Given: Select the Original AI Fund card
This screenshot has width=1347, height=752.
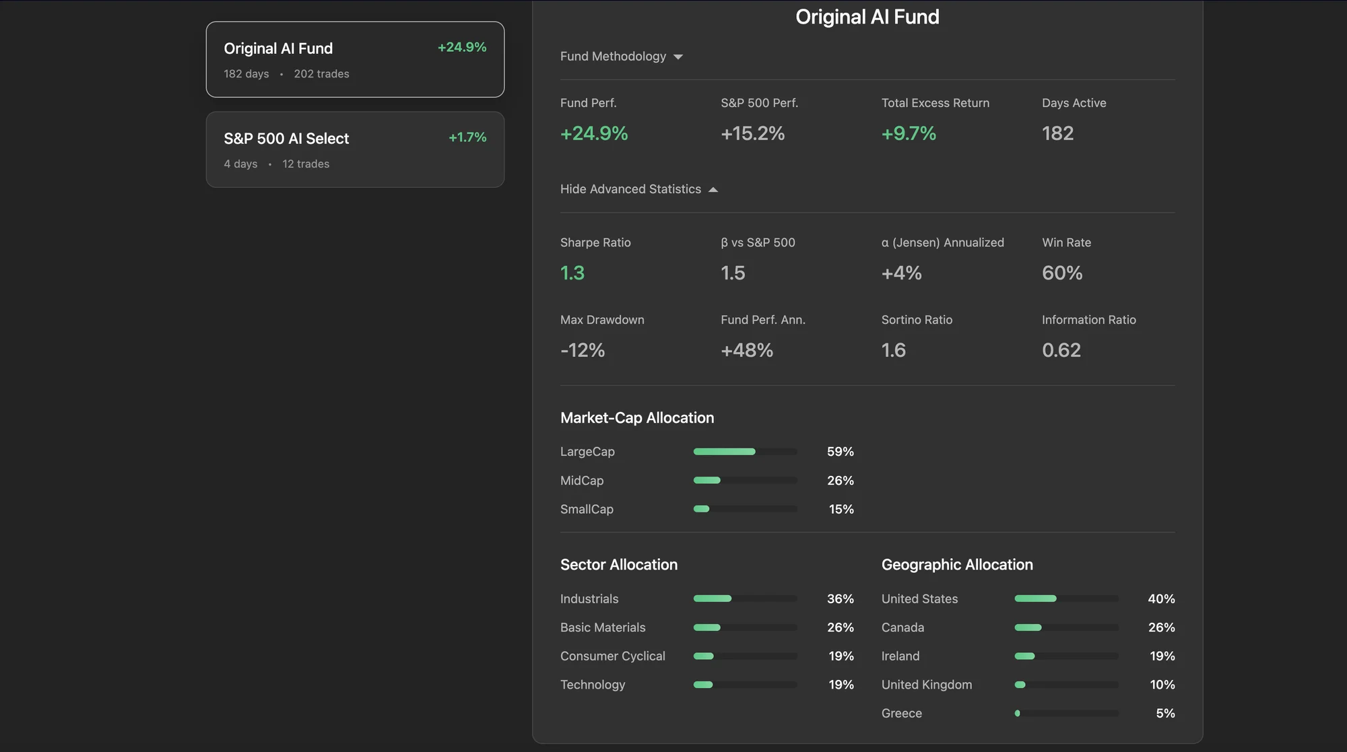Looking at the screenshot, I should coord(355,59).
